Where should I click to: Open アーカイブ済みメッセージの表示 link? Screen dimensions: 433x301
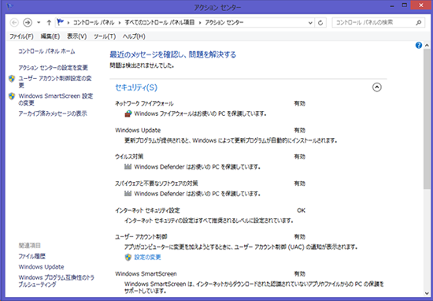pos(53,113)
